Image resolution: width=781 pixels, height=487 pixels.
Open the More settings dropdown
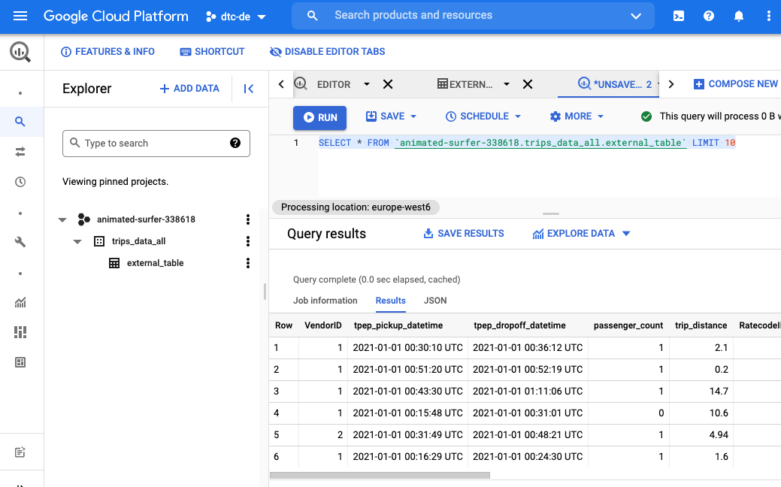click(x=577, y=116)
